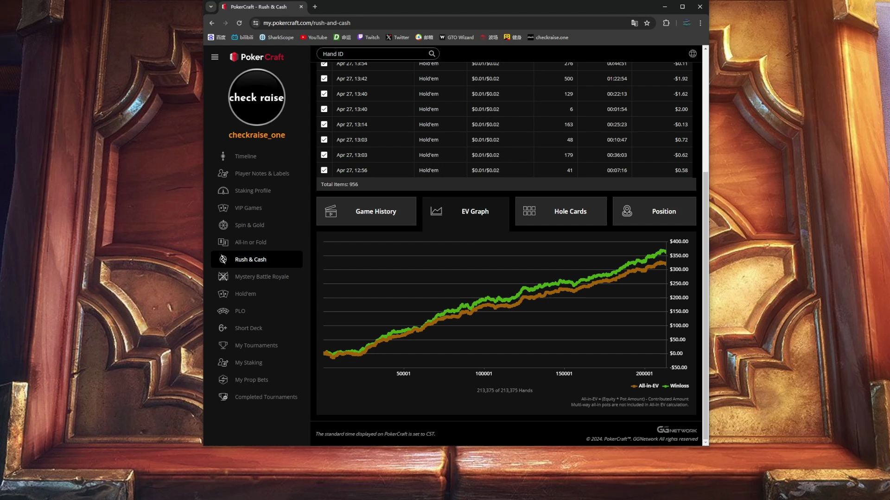Open the Chrome three-dot menu

(x=700, y=23)
